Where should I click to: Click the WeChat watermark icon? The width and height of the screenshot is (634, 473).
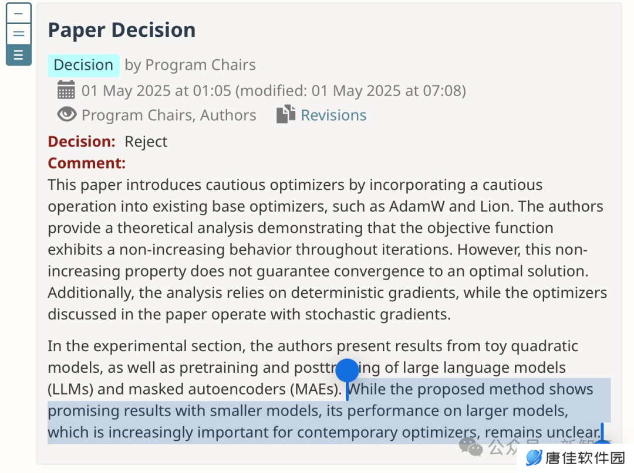point(471,447)
